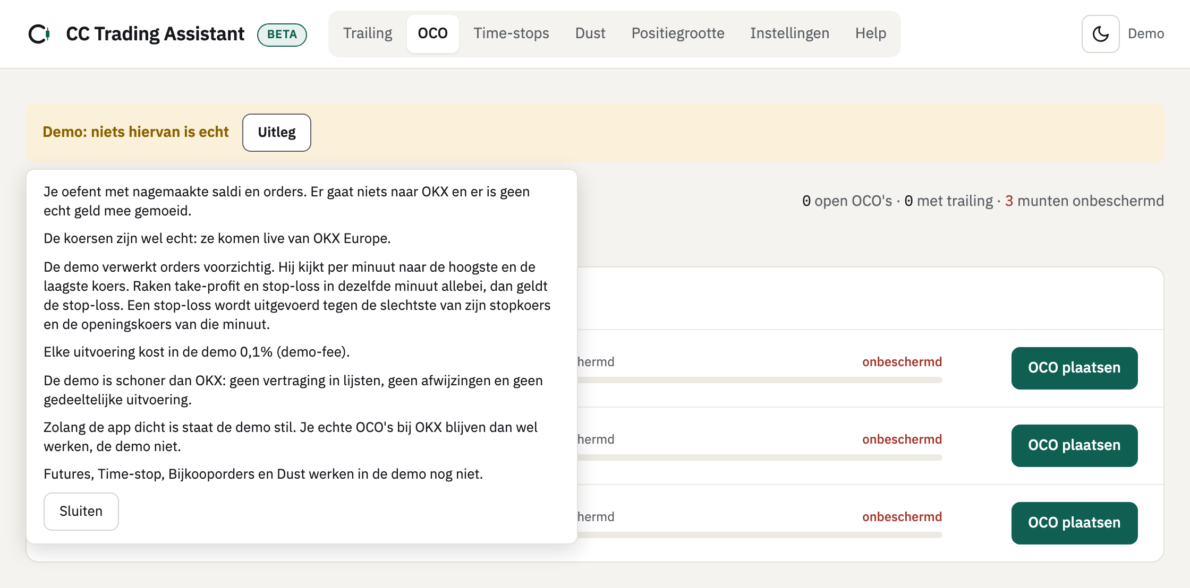Toggle dark mode with the moon icon
Image resolution: width=1190 pixels, height=588 pixels.
[1100, 34]
